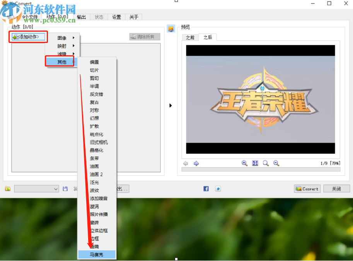Image resolution: width=353 pixels, height=261 pixels.
Task: Open the magnifier view tool
Action: [x=266, y=163]
